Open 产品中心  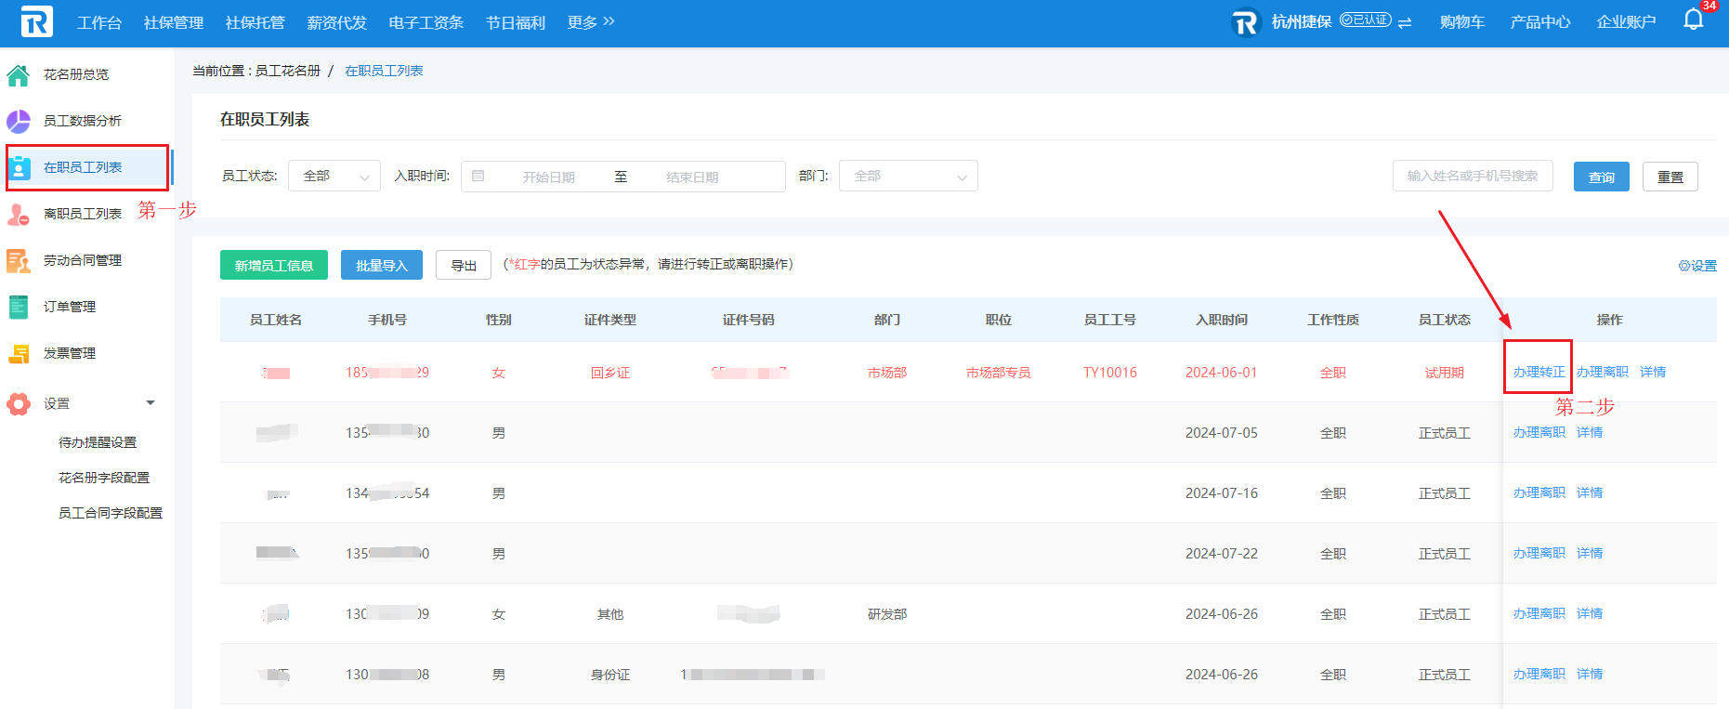pos(1540,22)
